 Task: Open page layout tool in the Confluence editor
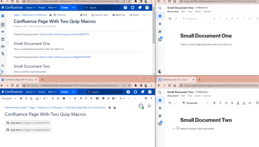[97, 98]
